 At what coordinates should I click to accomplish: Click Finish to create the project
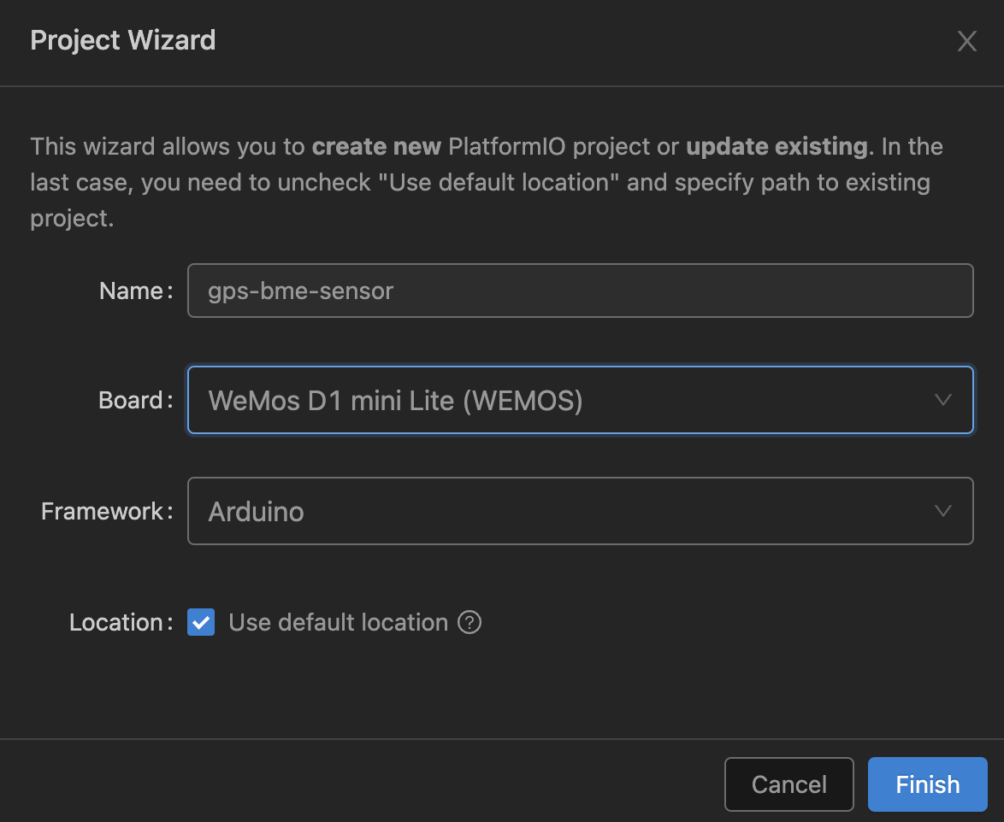(927, 784)
